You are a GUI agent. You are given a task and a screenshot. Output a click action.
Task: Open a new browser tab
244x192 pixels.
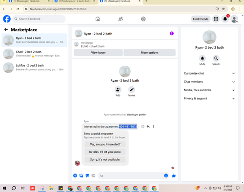point(146,1)
